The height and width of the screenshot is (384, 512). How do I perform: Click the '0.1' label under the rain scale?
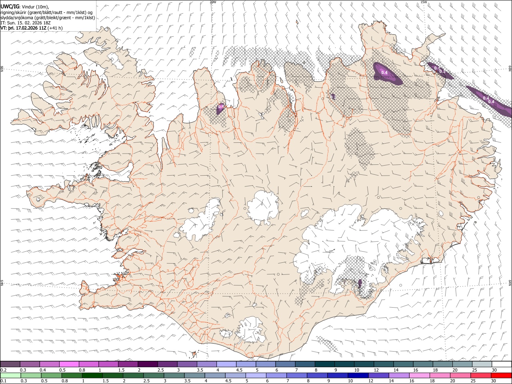click(x=3, y=381)
